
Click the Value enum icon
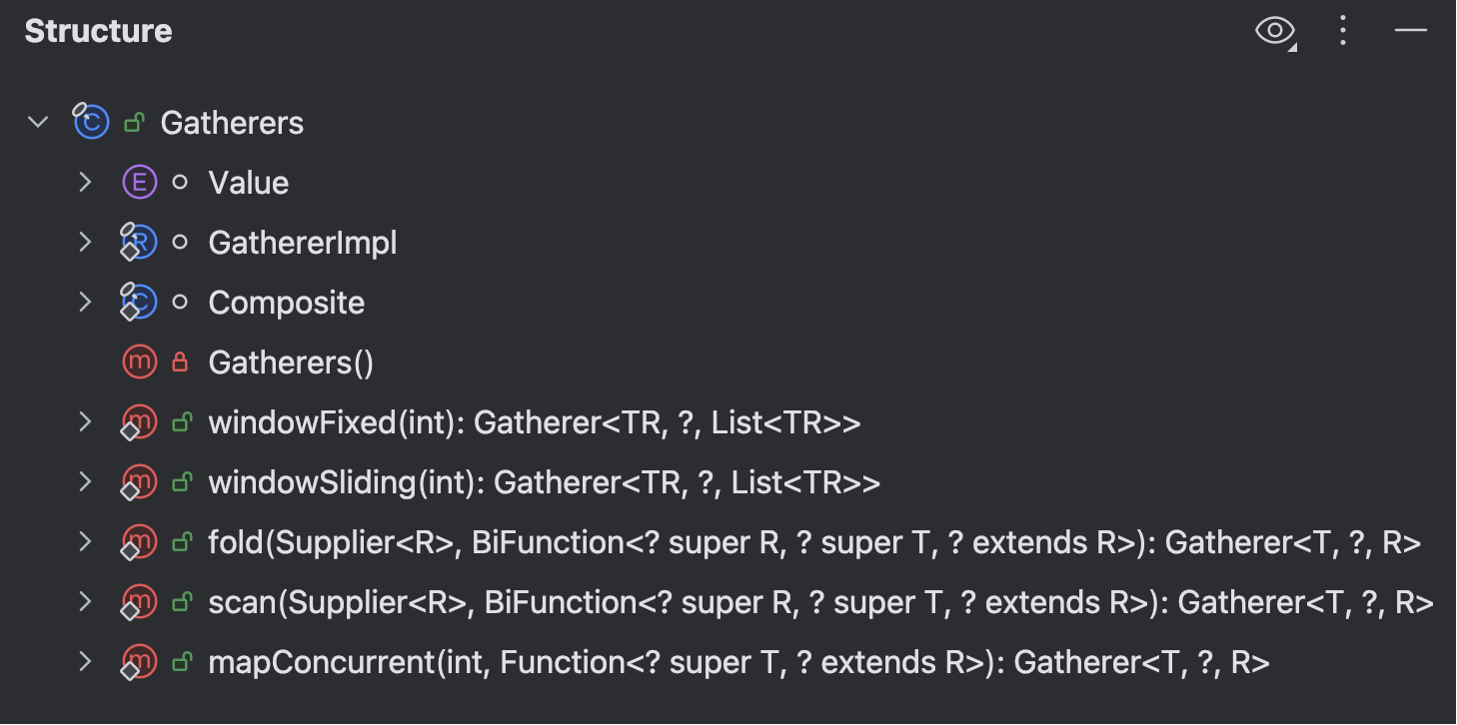[x=139, y=183]
